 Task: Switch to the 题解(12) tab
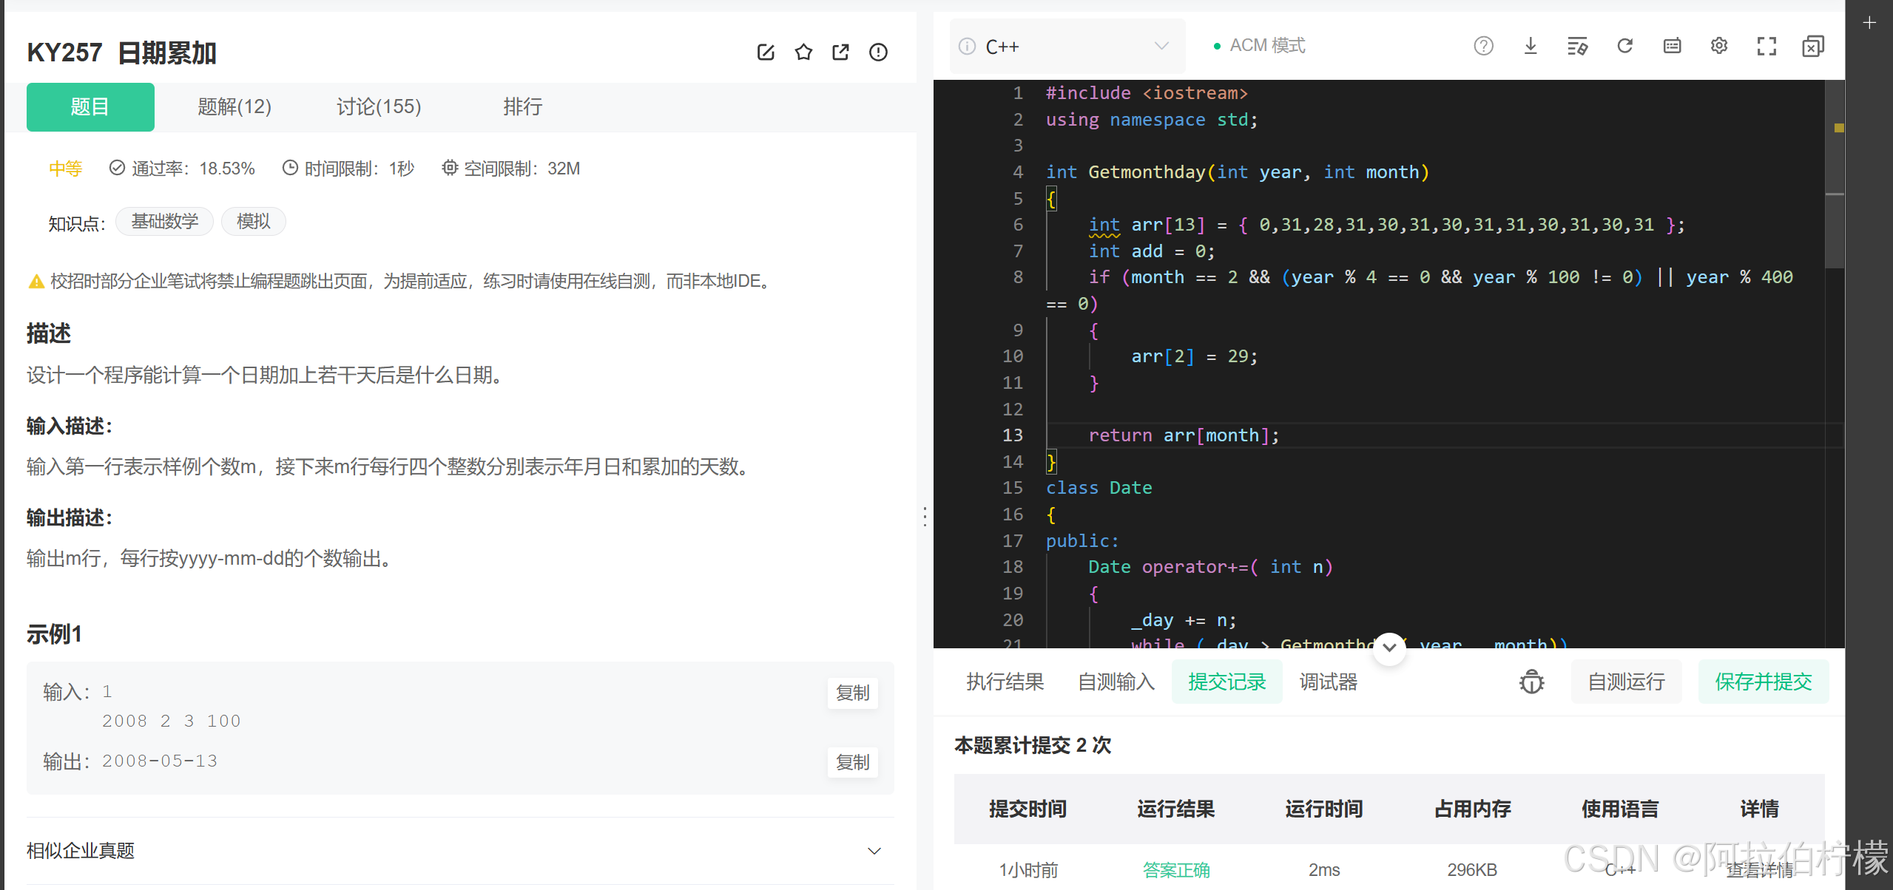[x=234, y=107]
